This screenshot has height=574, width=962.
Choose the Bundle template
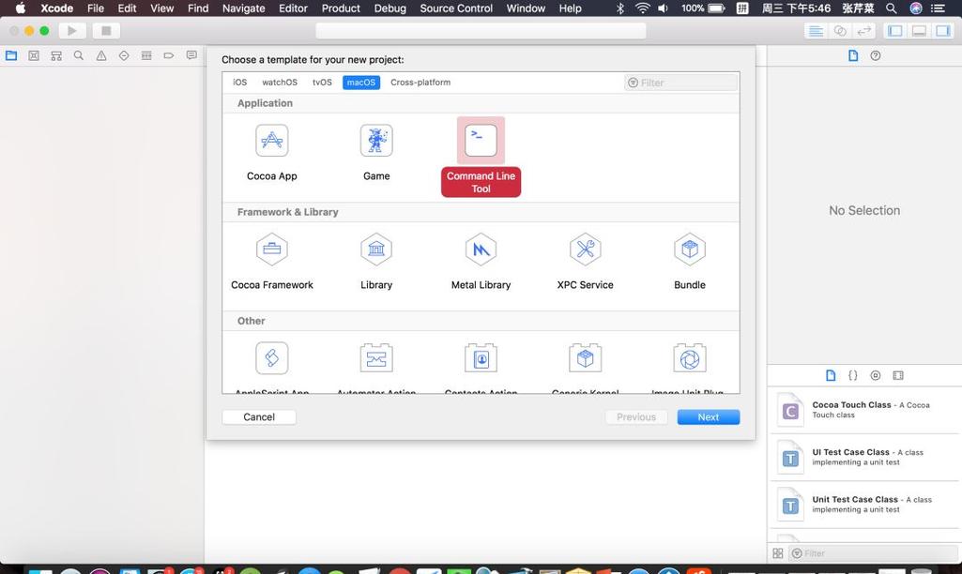[x=690, y=262]
